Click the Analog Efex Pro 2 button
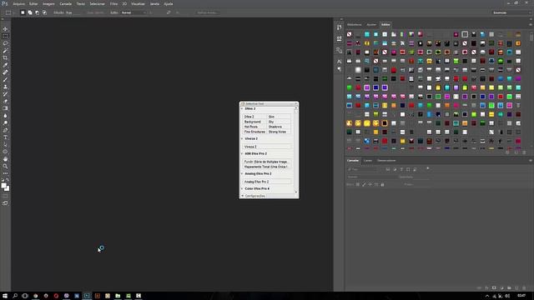 point(267,182)
